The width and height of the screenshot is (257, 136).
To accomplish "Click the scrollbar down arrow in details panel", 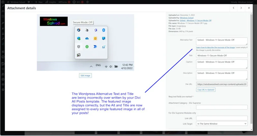I will pos(252,130).
